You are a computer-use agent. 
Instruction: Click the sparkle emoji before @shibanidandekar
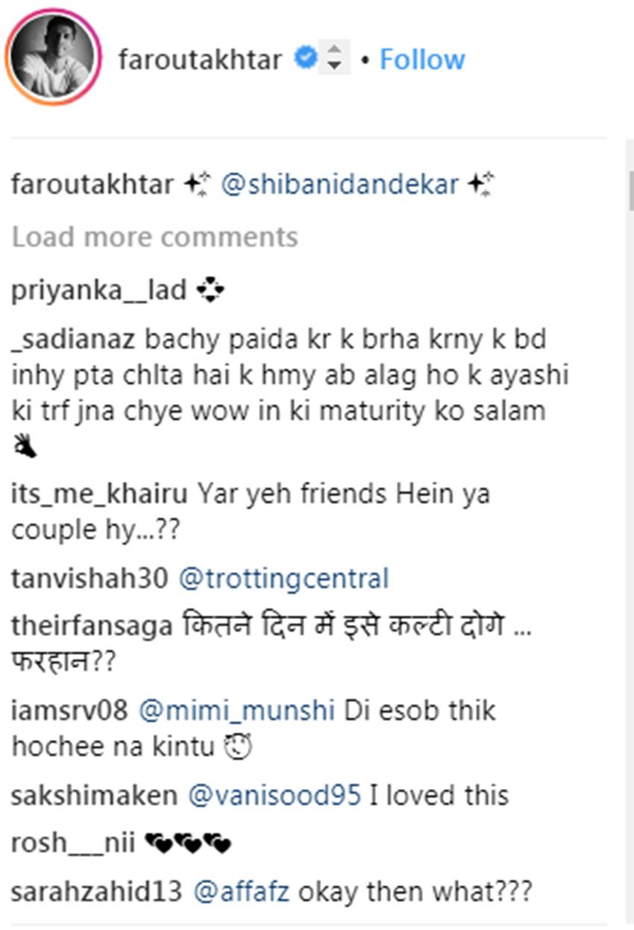click(x=198, y=183)
